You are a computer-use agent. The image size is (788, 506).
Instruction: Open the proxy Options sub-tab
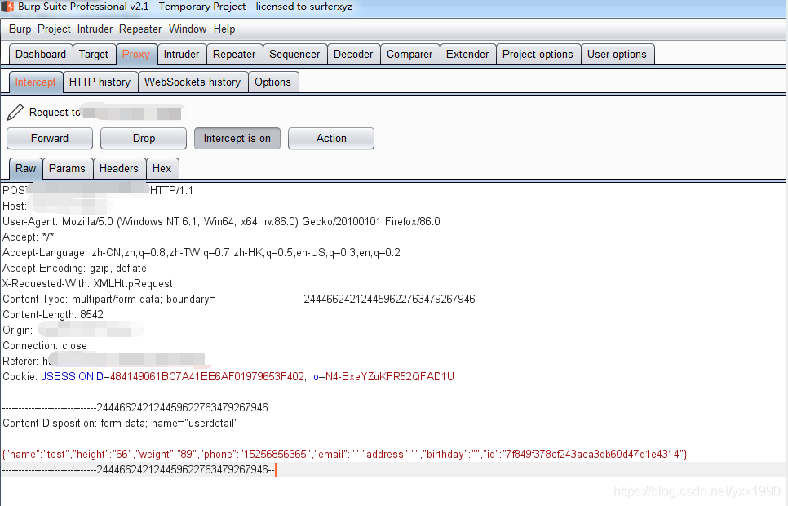point(273,82)
